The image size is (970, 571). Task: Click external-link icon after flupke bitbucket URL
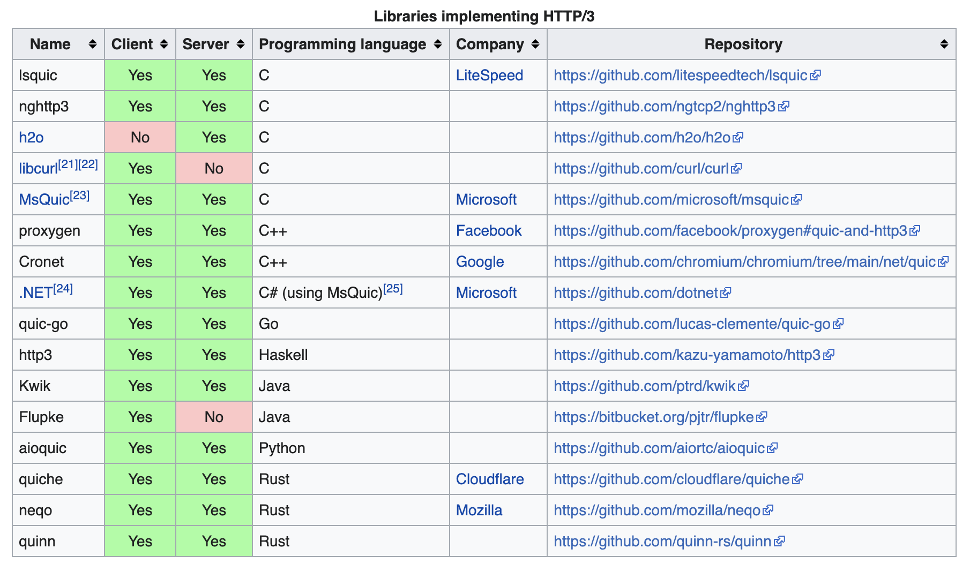pos(762,417)
